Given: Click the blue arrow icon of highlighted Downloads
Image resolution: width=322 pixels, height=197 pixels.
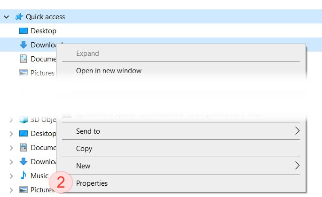Looking at the screenshot, I should pos(24,45).
